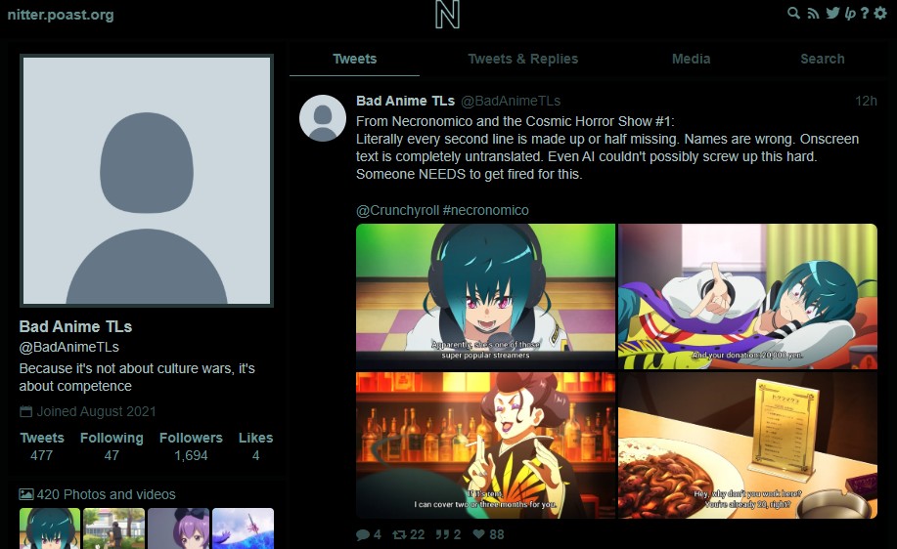Switch to the Search tab
The width and height of the screenshot is (897, 549).
(822, 59)
